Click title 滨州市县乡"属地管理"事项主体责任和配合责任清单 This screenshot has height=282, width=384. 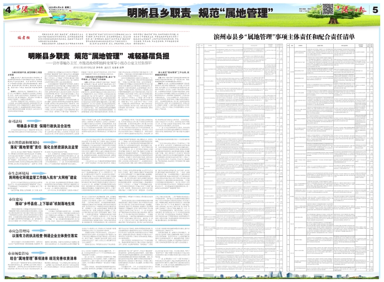(x=284, y=37)
